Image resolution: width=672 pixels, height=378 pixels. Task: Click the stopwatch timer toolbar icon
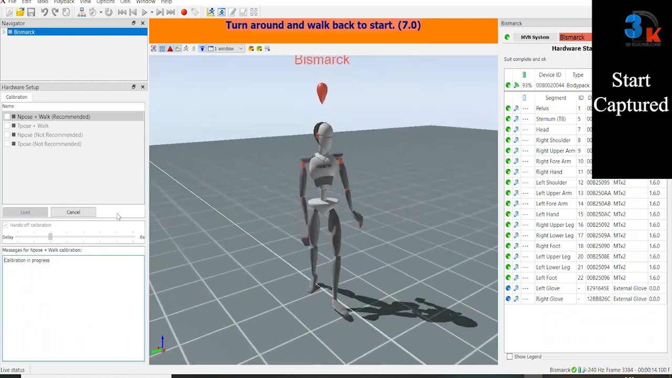click(x=92, y=12)
